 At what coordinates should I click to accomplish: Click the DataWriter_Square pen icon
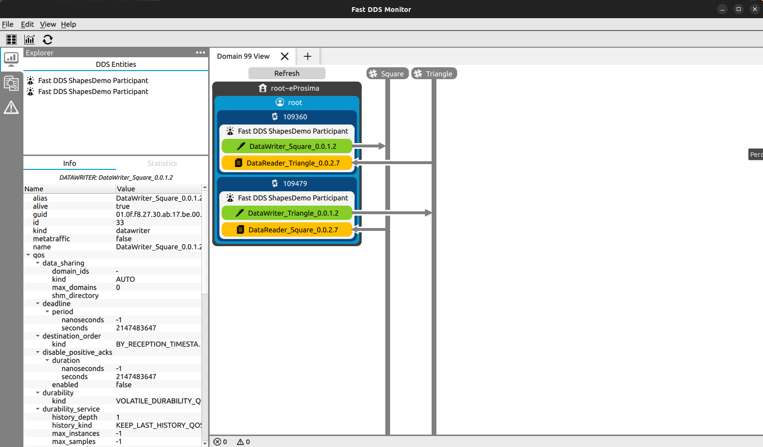coord(241,146)
